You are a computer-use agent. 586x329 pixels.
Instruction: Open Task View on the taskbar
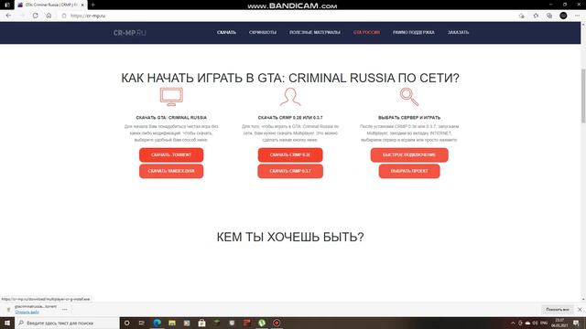coord(142,323)
